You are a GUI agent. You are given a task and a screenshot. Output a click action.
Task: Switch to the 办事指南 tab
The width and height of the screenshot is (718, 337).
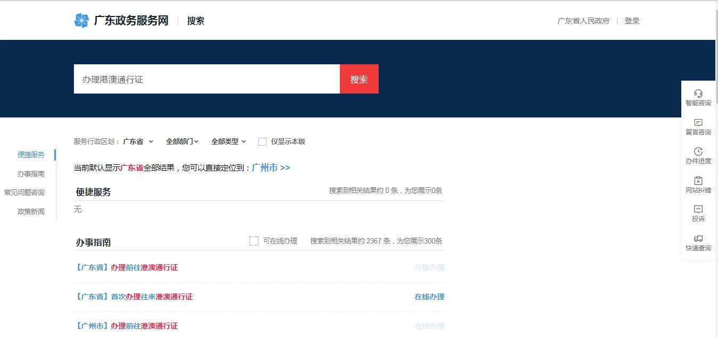(32, 174)
